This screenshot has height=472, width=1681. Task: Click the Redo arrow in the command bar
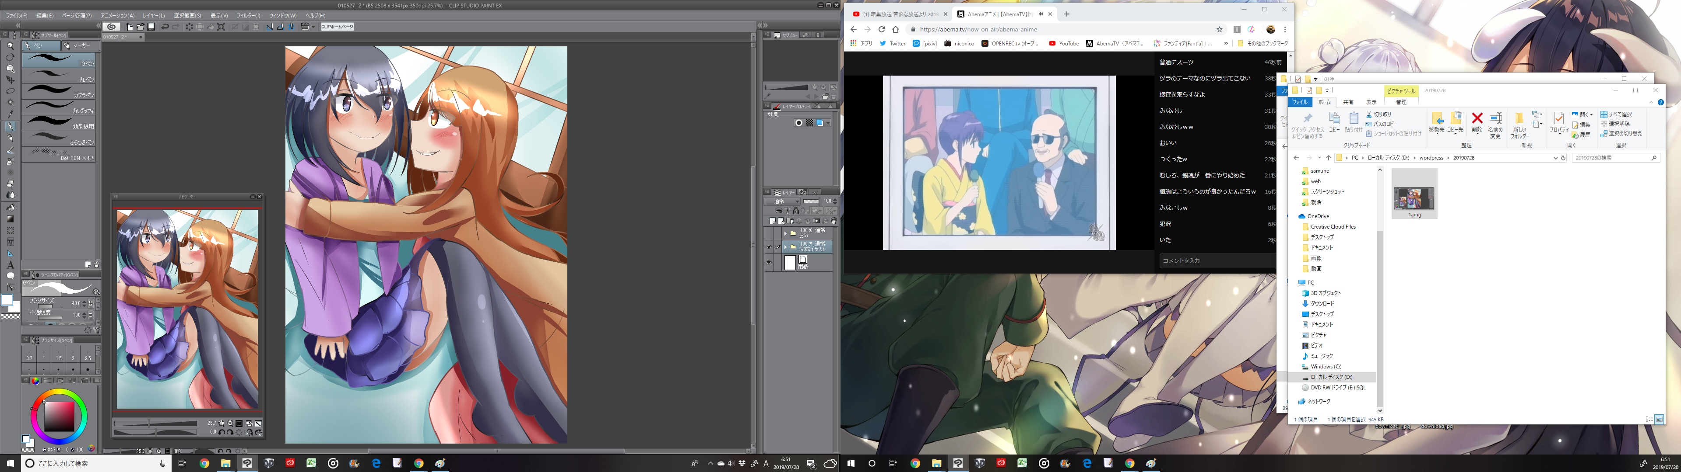click(x=176, y=27)
